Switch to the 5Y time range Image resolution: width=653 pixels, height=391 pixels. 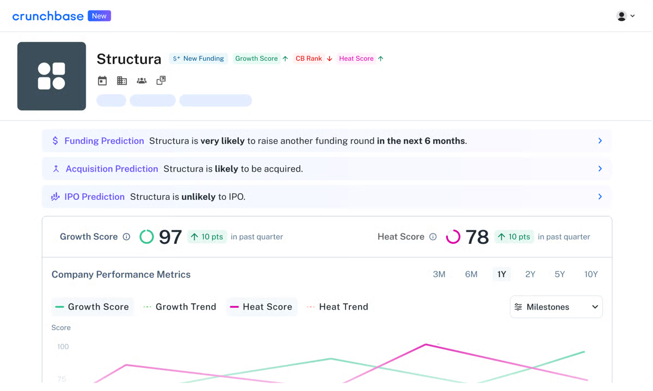[x=560, y=274]
